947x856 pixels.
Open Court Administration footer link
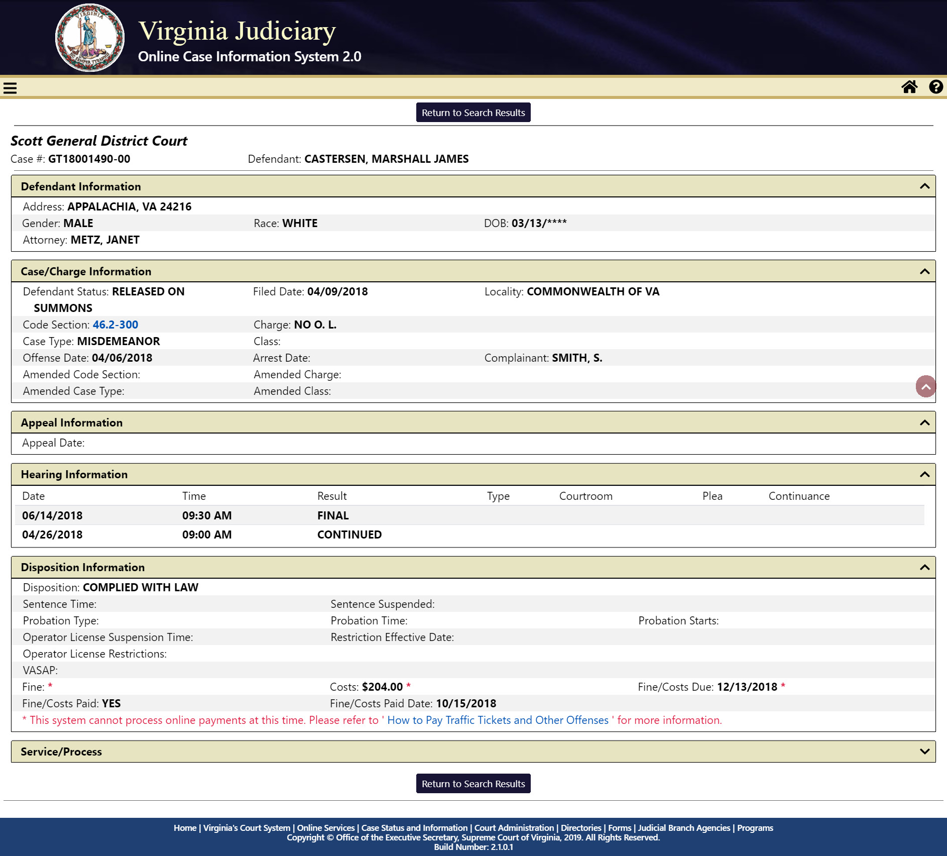pyautogui.click(x=514, y=828)
